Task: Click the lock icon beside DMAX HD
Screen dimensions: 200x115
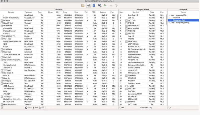Action: (126, 75)
